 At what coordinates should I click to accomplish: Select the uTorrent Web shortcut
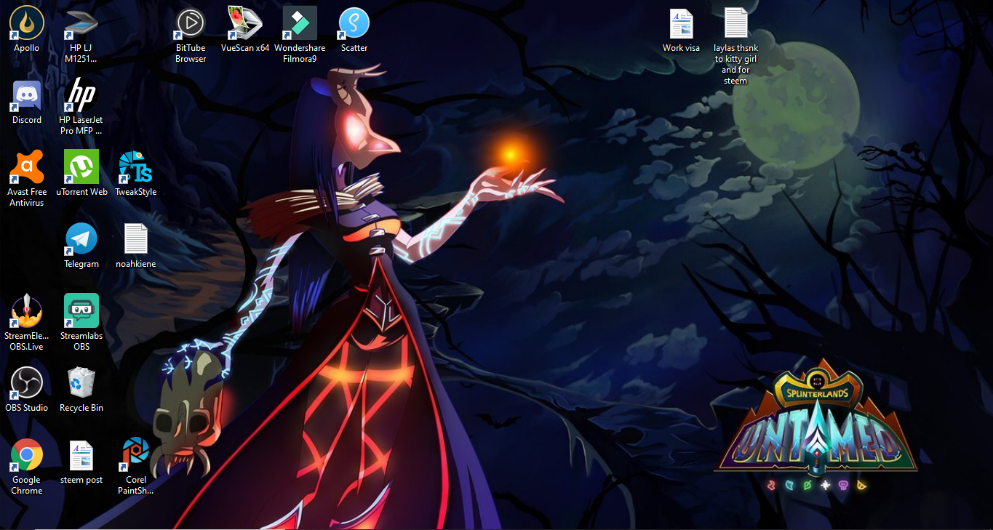click(x=81, y=166)
